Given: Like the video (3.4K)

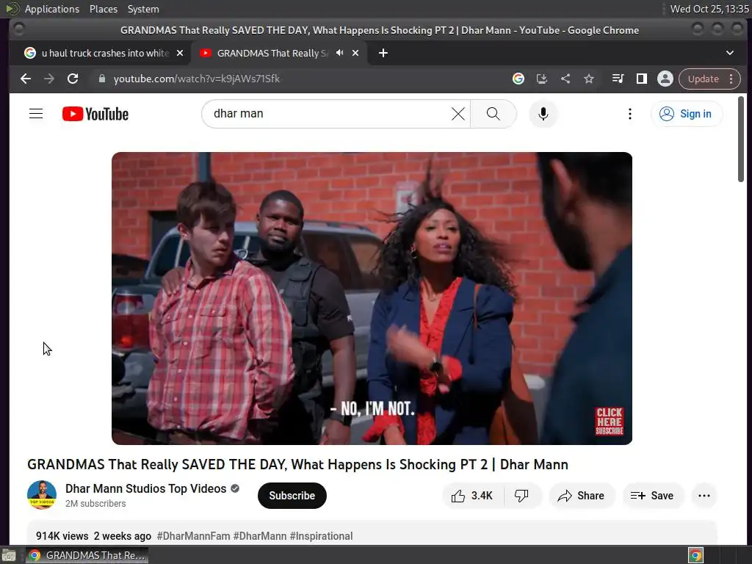Looking at the screenshot, I should (x=472, y=496).
